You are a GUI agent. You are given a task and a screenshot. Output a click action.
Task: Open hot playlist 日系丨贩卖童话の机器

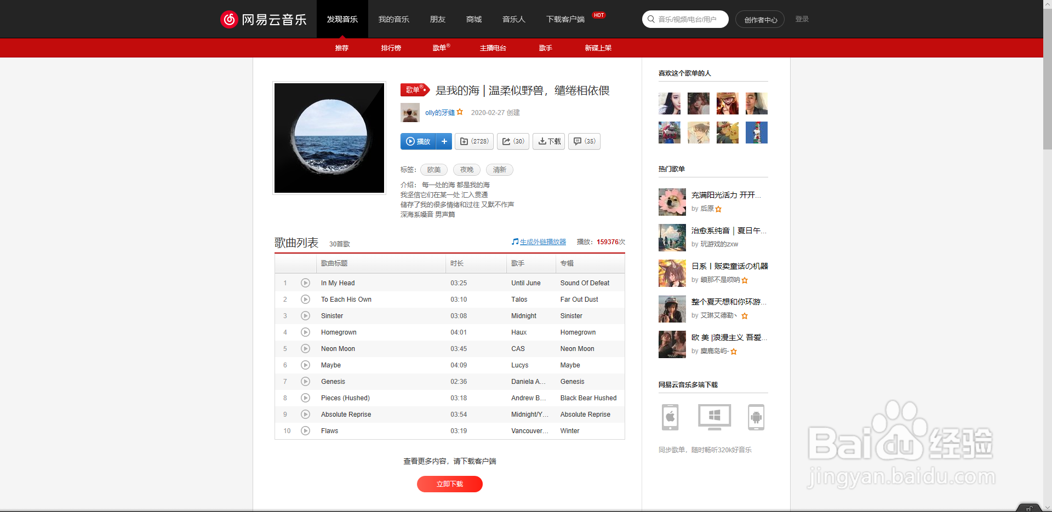pos(730,266)
